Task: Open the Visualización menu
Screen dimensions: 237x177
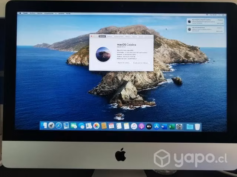Action: pyautogui.click(x=49, y=13)
